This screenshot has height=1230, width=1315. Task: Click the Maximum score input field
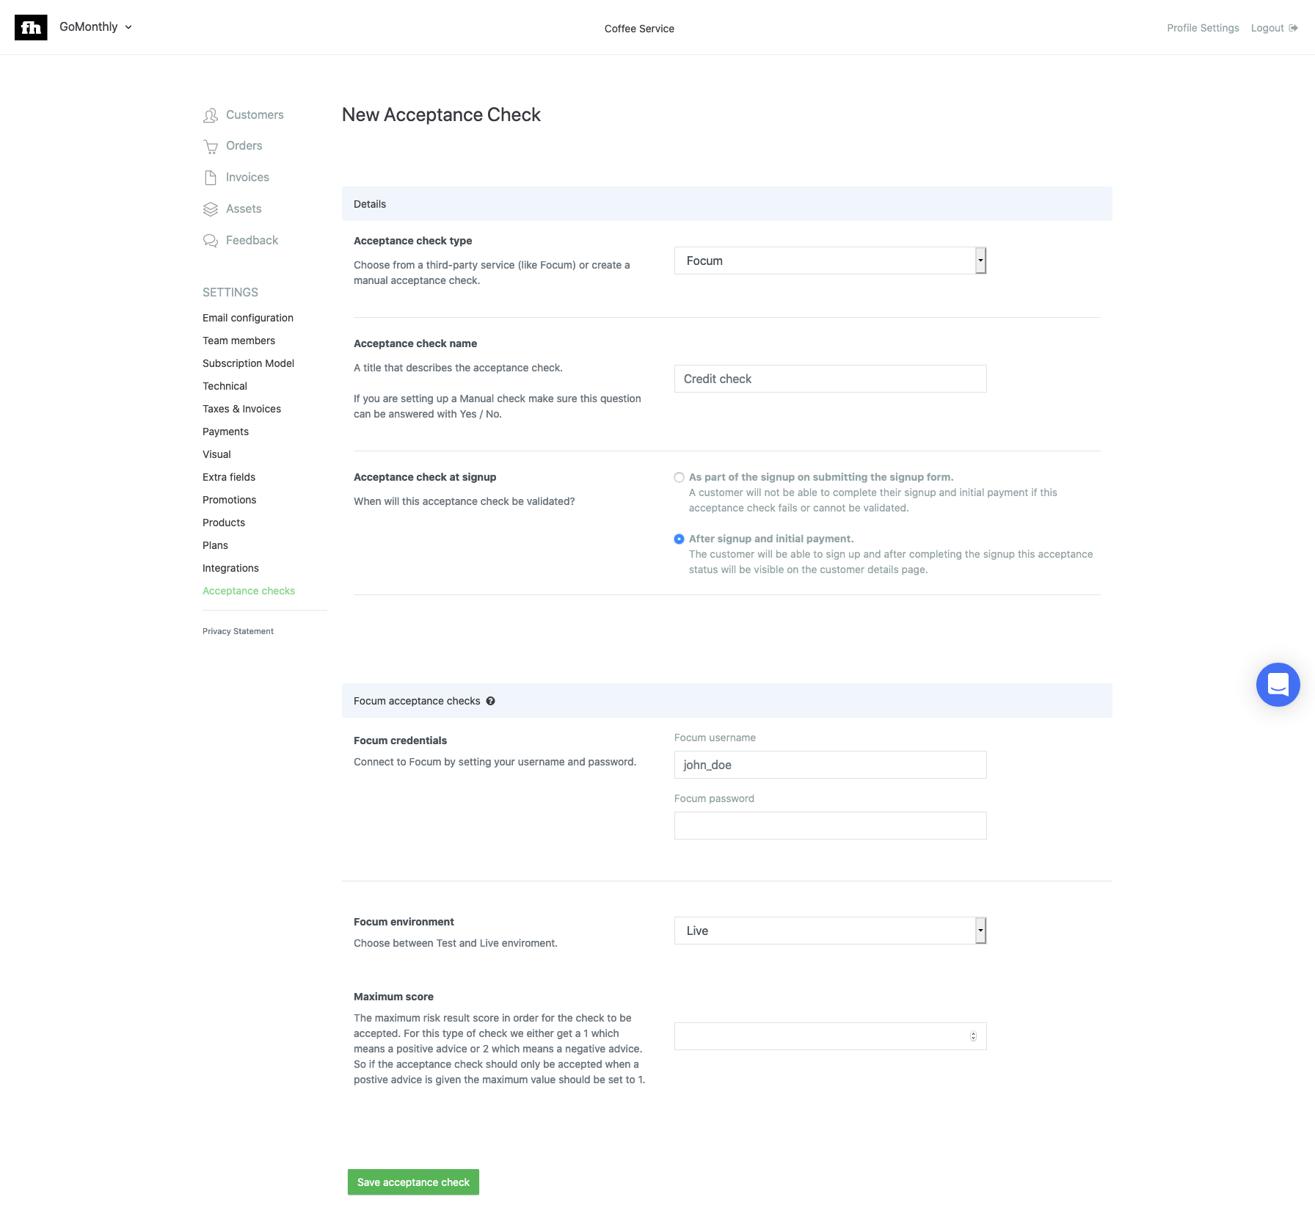click(830, 1036)
